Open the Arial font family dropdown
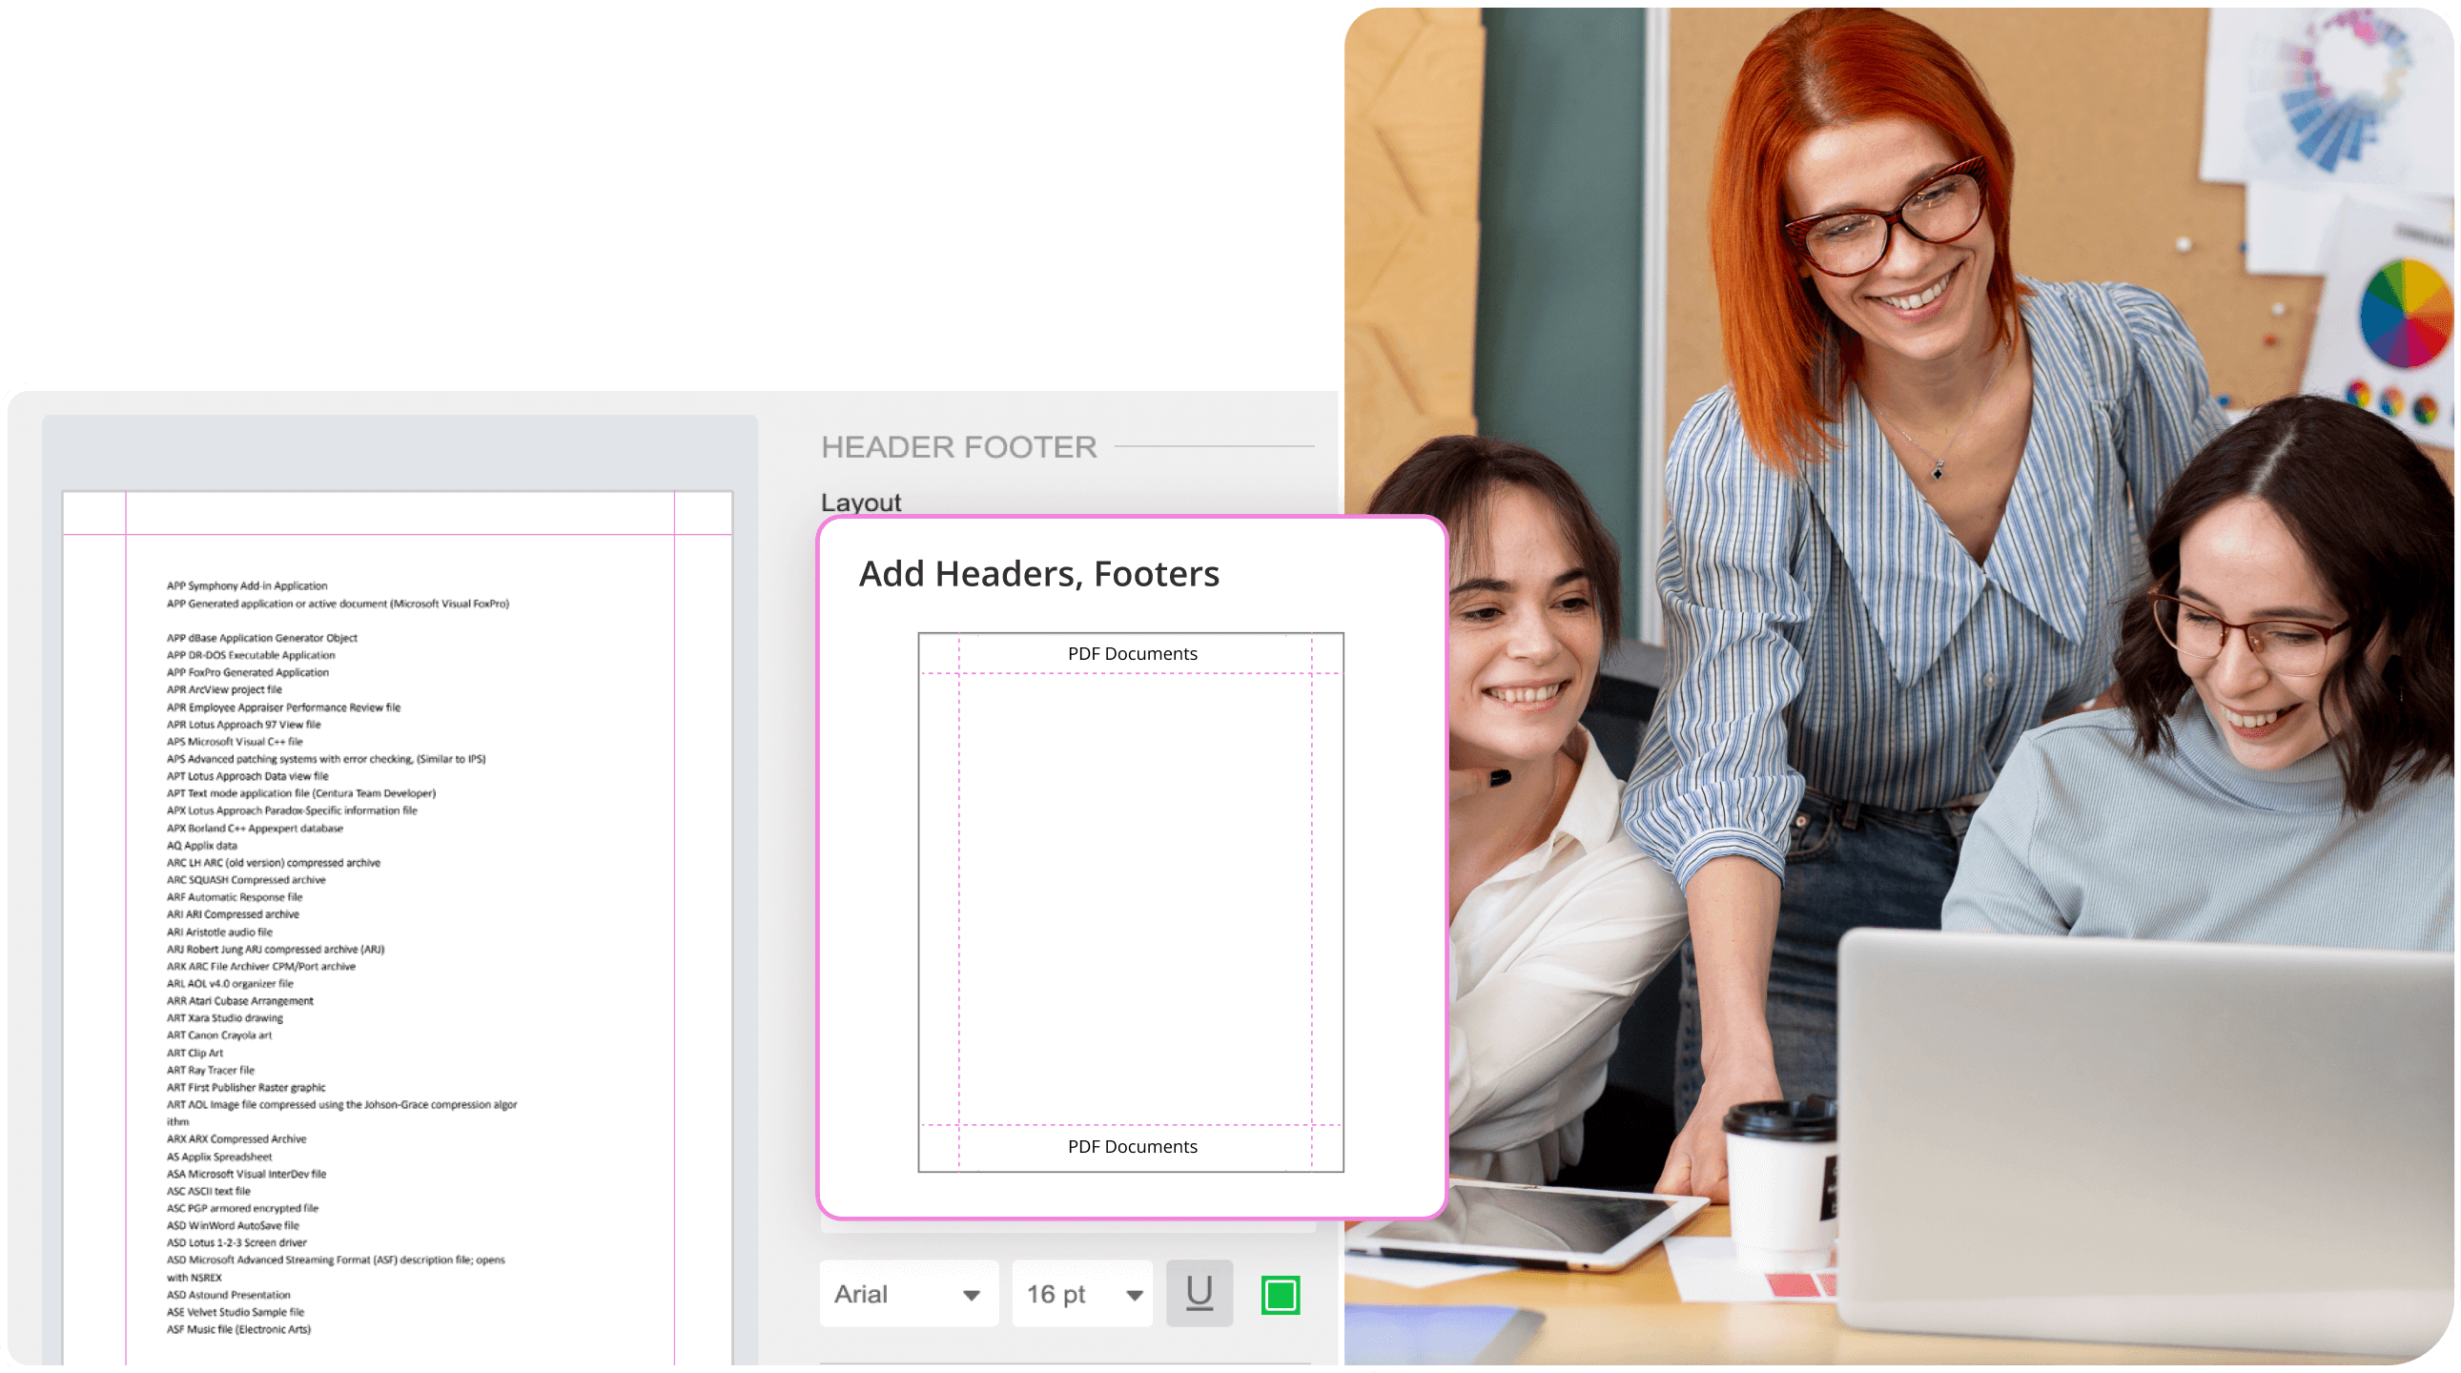 pos(909,1294)
